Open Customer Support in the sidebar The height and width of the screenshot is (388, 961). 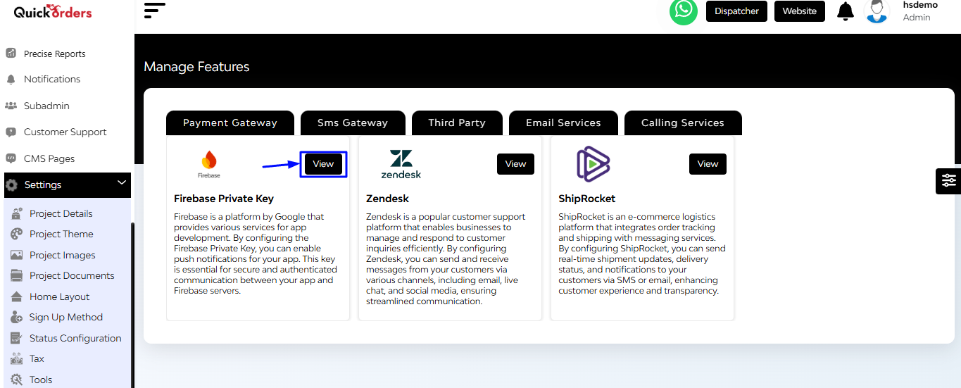tap(65, 132)
